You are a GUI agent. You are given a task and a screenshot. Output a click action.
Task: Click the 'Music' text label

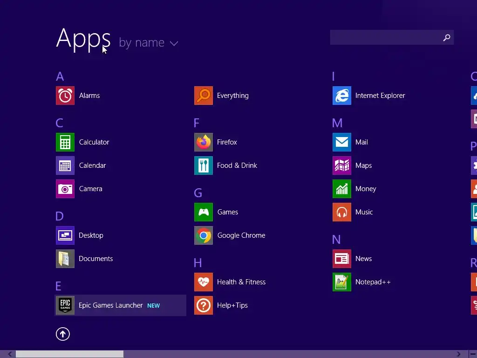364,212
